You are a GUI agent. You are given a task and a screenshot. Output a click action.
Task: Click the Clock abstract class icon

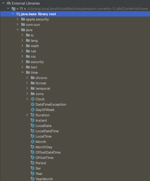(x=33, y=99)
